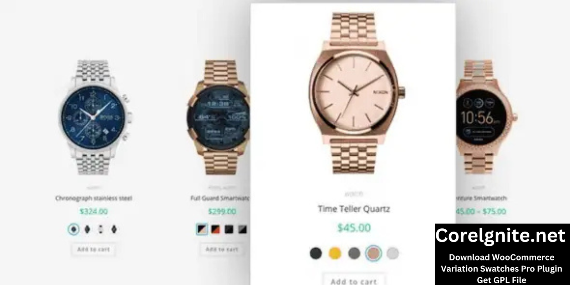Select the gray-black swatch under Full Guard Smartwatch
Screen dimensions: 570x285
[x=243, y=229]
